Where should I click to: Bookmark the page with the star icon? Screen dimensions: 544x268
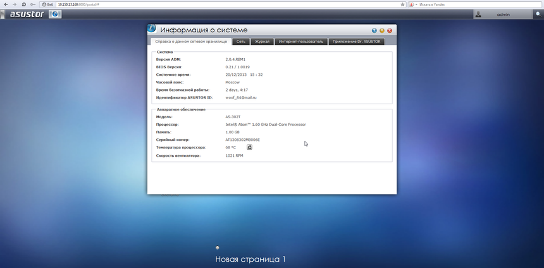click(x=402, y=4)
